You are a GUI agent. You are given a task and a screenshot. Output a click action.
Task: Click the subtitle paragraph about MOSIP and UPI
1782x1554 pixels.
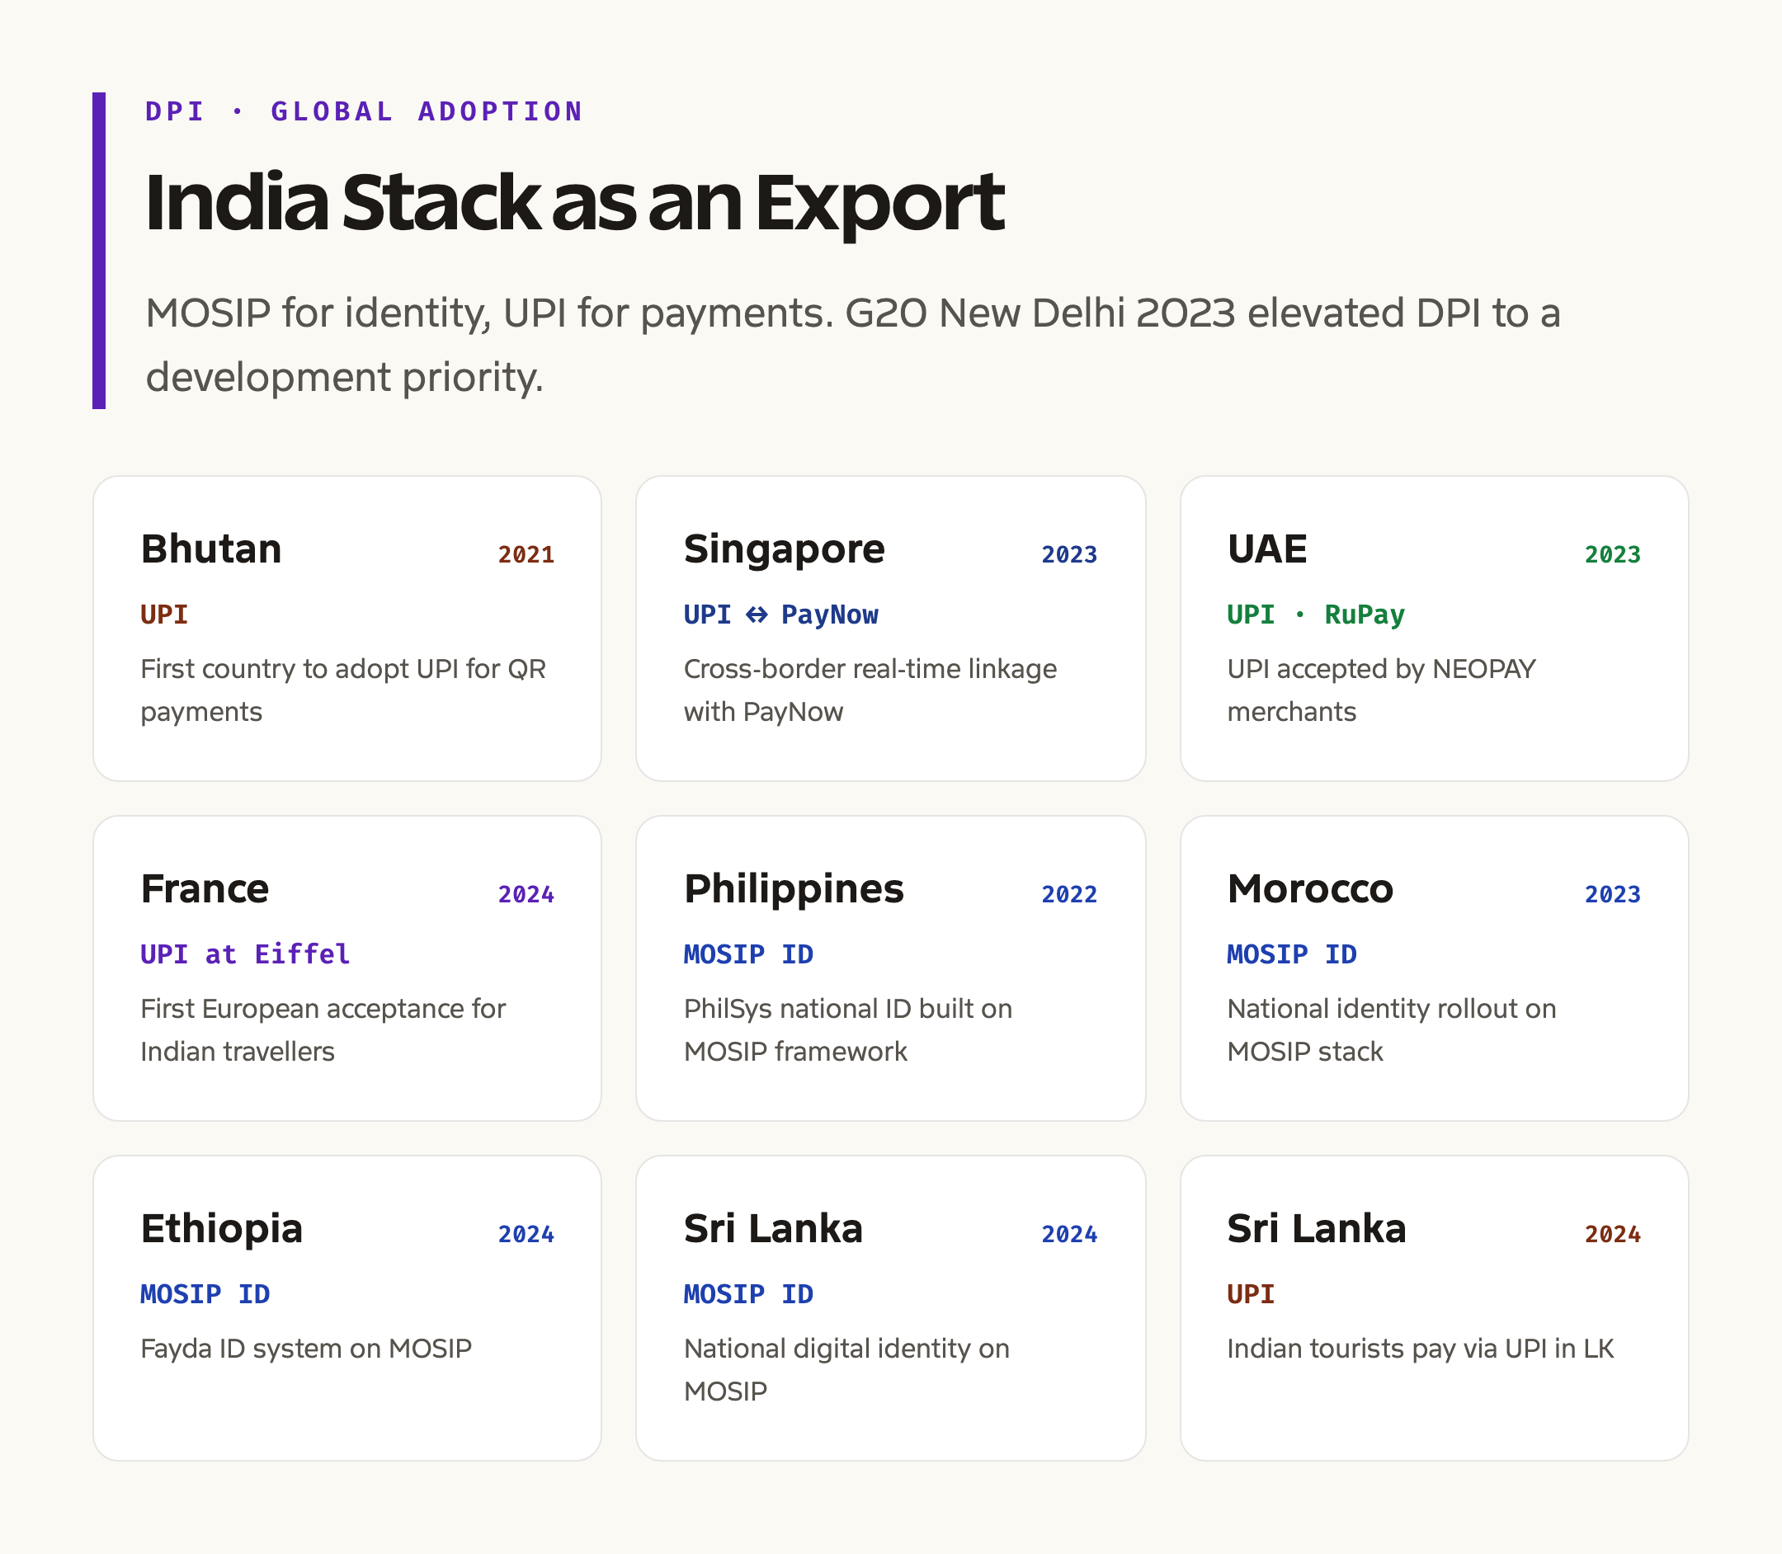(852, 345)
